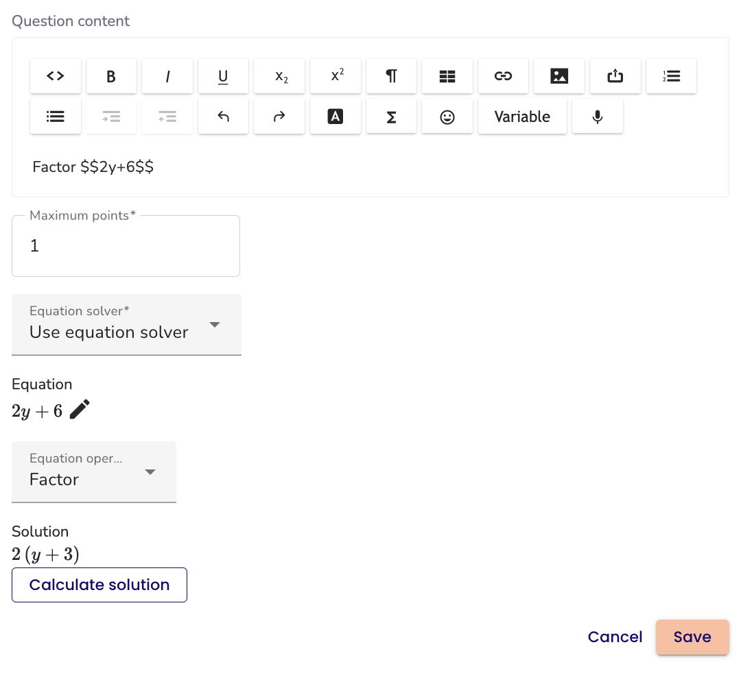Undo the last edit

click(x=223, y=117)
